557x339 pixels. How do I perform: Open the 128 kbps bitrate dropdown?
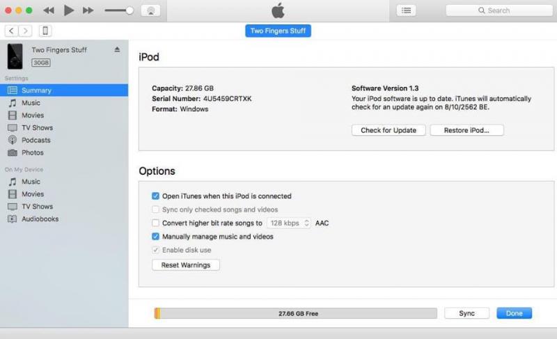tap(289, 223)
